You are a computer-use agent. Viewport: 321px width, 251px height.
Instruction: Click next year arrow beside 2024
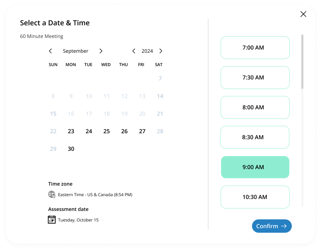(x=161, y=51)
